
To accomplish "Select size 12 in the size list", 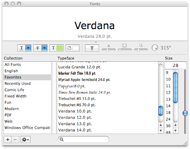I will point(169,92).
